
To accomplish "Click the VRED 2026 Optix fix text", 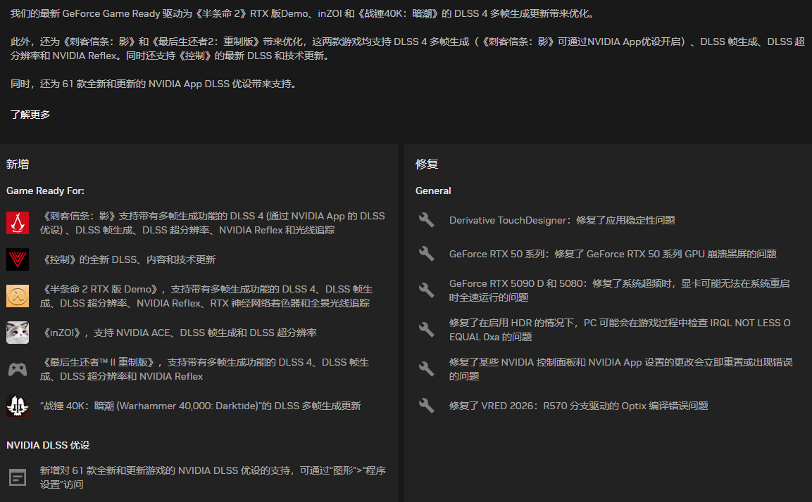I will pyautogui.click(x=578, y=406).
